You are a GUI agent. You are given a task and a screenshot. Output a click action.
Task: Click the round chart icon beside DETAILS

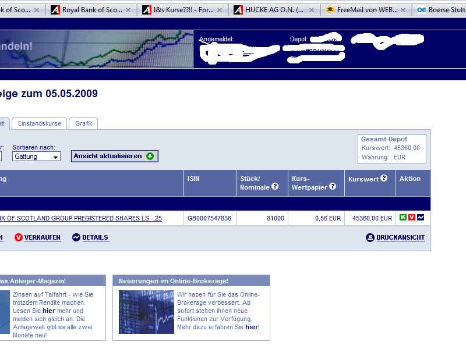click(x=76, y=237)
